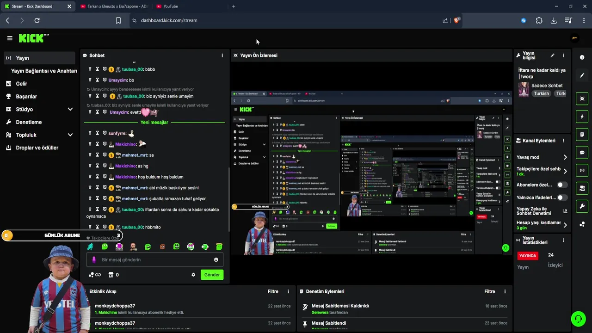The width and height of the screenshot is (592, 333).
Task: Select the wrench tools icon in right sidebar
Action: [582, 206]
